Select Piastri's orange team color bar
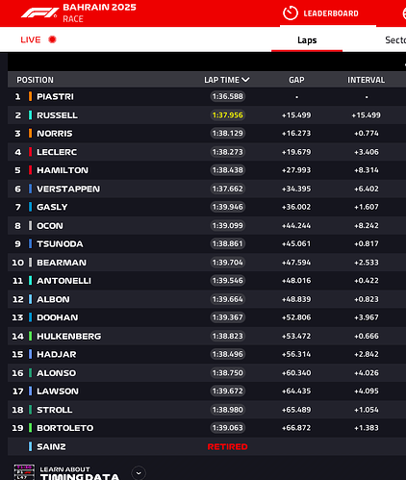 30,96
